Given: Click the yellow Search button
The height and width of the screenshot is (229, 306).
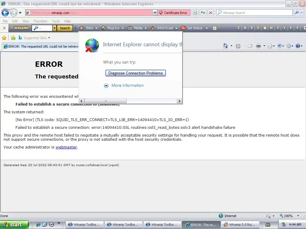Looking at the screenshot, I should click(x=65, y=28).
